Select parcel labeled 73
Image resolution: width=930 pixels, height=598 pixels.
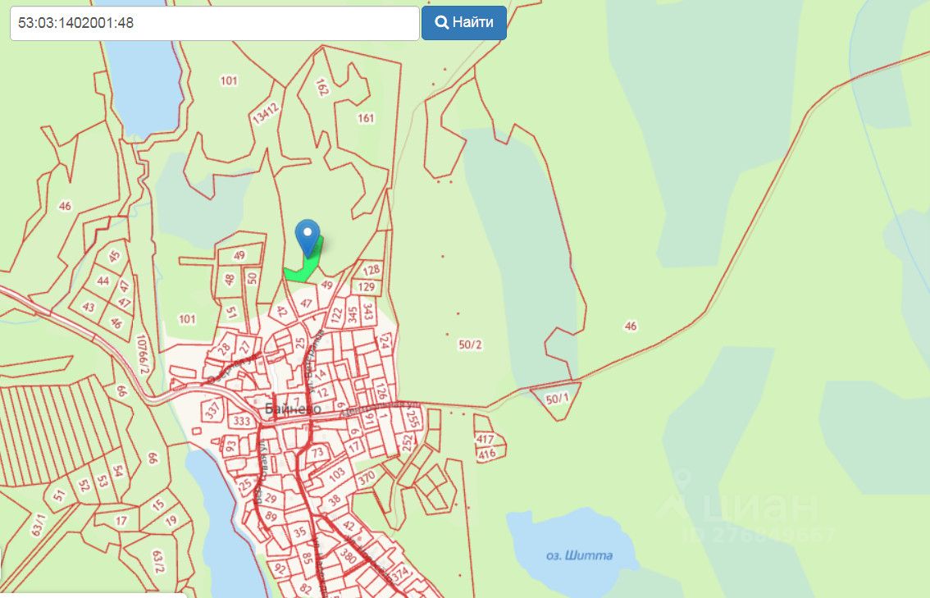click(x=318, y=453)
